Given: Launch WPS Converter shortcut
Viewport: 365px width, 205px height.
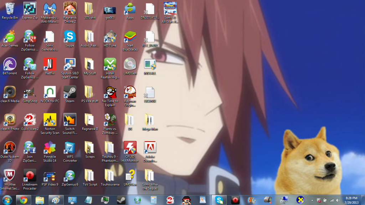Looking at the screenshot, I should [70, 152].
